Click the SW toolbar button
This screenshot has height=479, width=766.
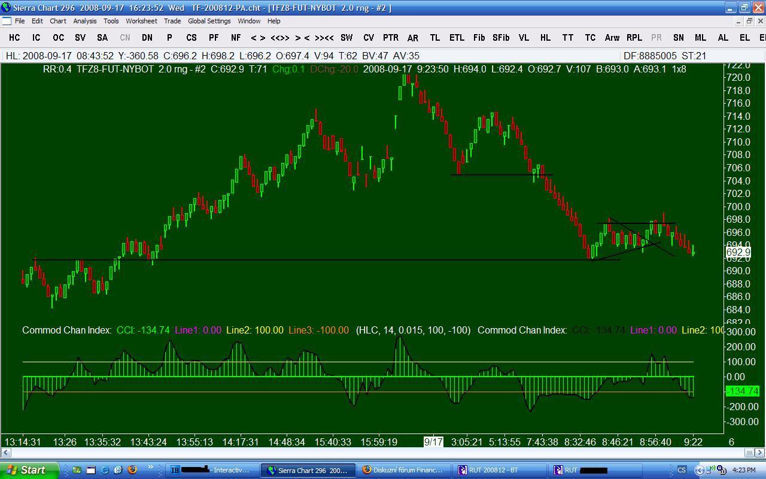346,37
